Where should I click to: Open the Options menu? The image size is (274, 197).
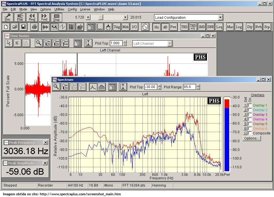tap(46, 9)
